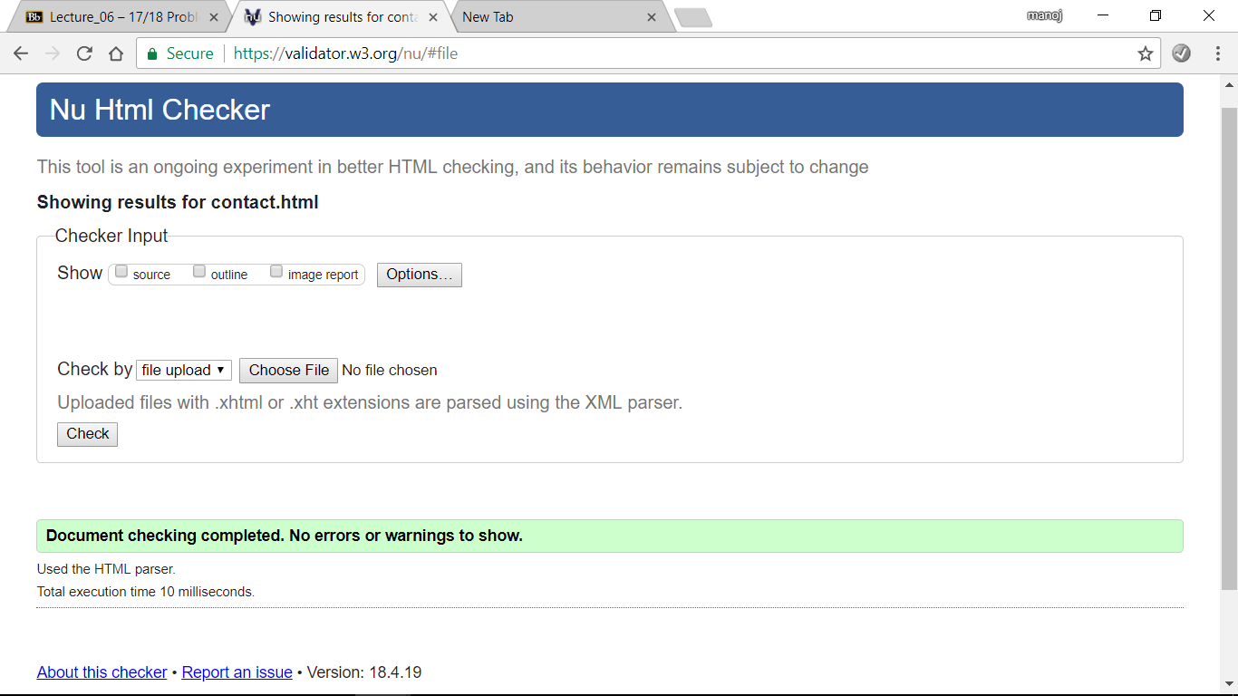Screen dimensions: 1238x696
Task: Close the Lecture_06 tab
Action: (214, 17)
